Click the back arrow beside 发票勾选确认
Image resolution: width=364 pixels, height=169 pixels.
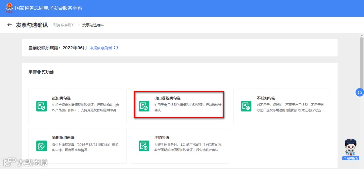click(x=9, y=25)
